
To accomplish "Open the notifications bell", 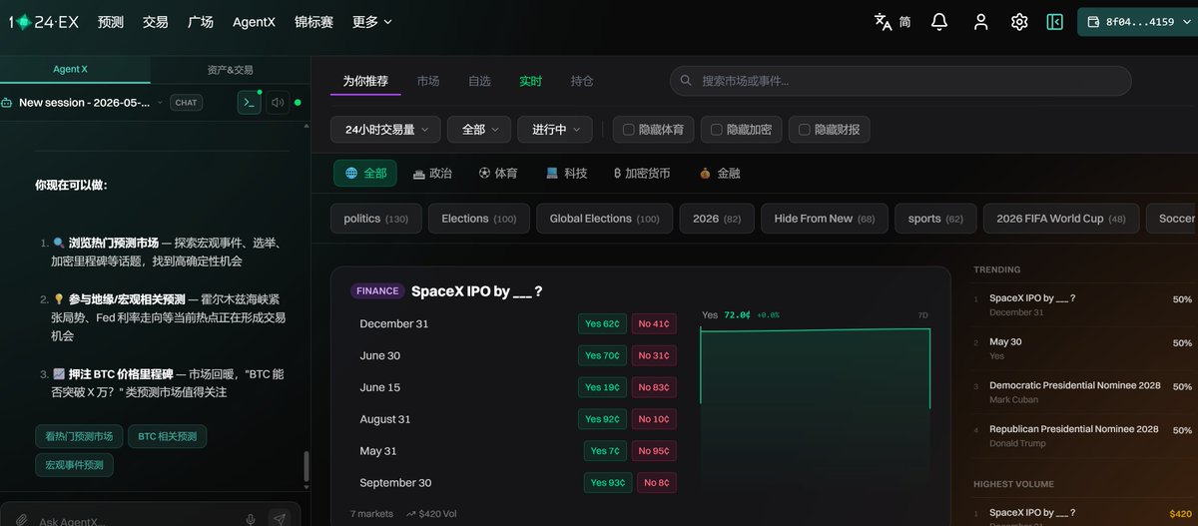I will [x=939, y=22].
